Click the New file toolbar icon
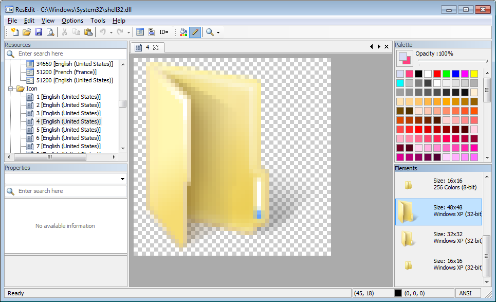The image size is (496, 302). [x=15, y=32]
